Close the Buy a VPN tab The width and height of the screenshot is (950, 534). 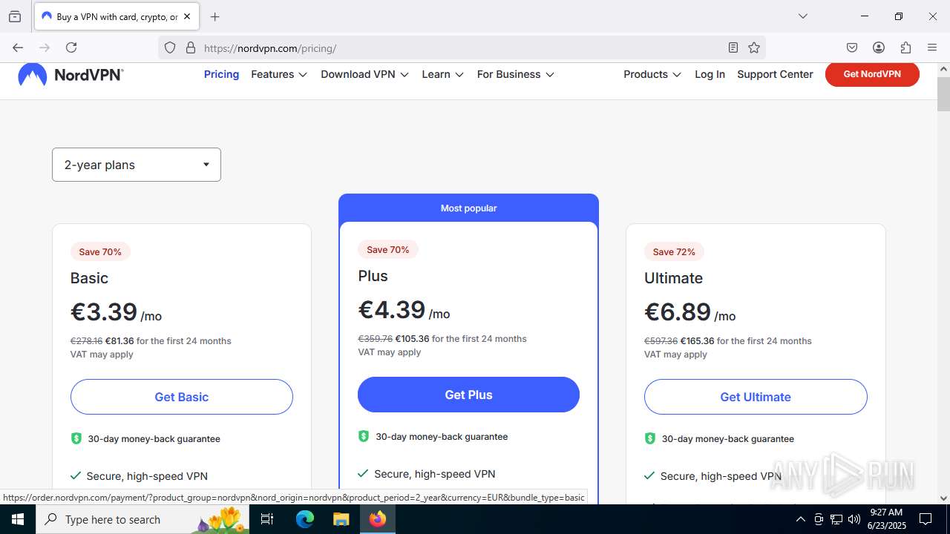tap(186, 16)
